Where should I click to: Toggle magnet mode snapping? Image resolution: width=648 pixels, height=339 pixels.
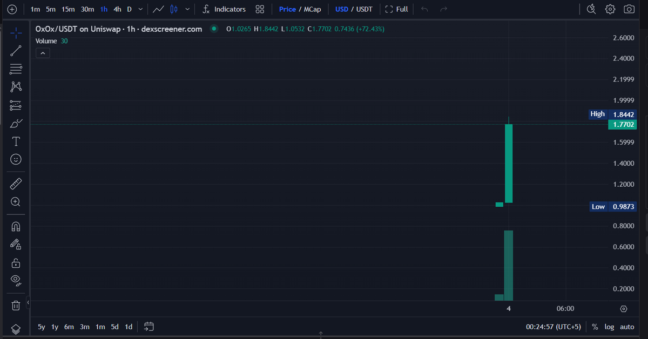pyautogui.click(x=16, y=226)
